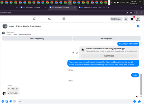
Task: Click the chat conversation scrollbar thumb
Action: 141,84
